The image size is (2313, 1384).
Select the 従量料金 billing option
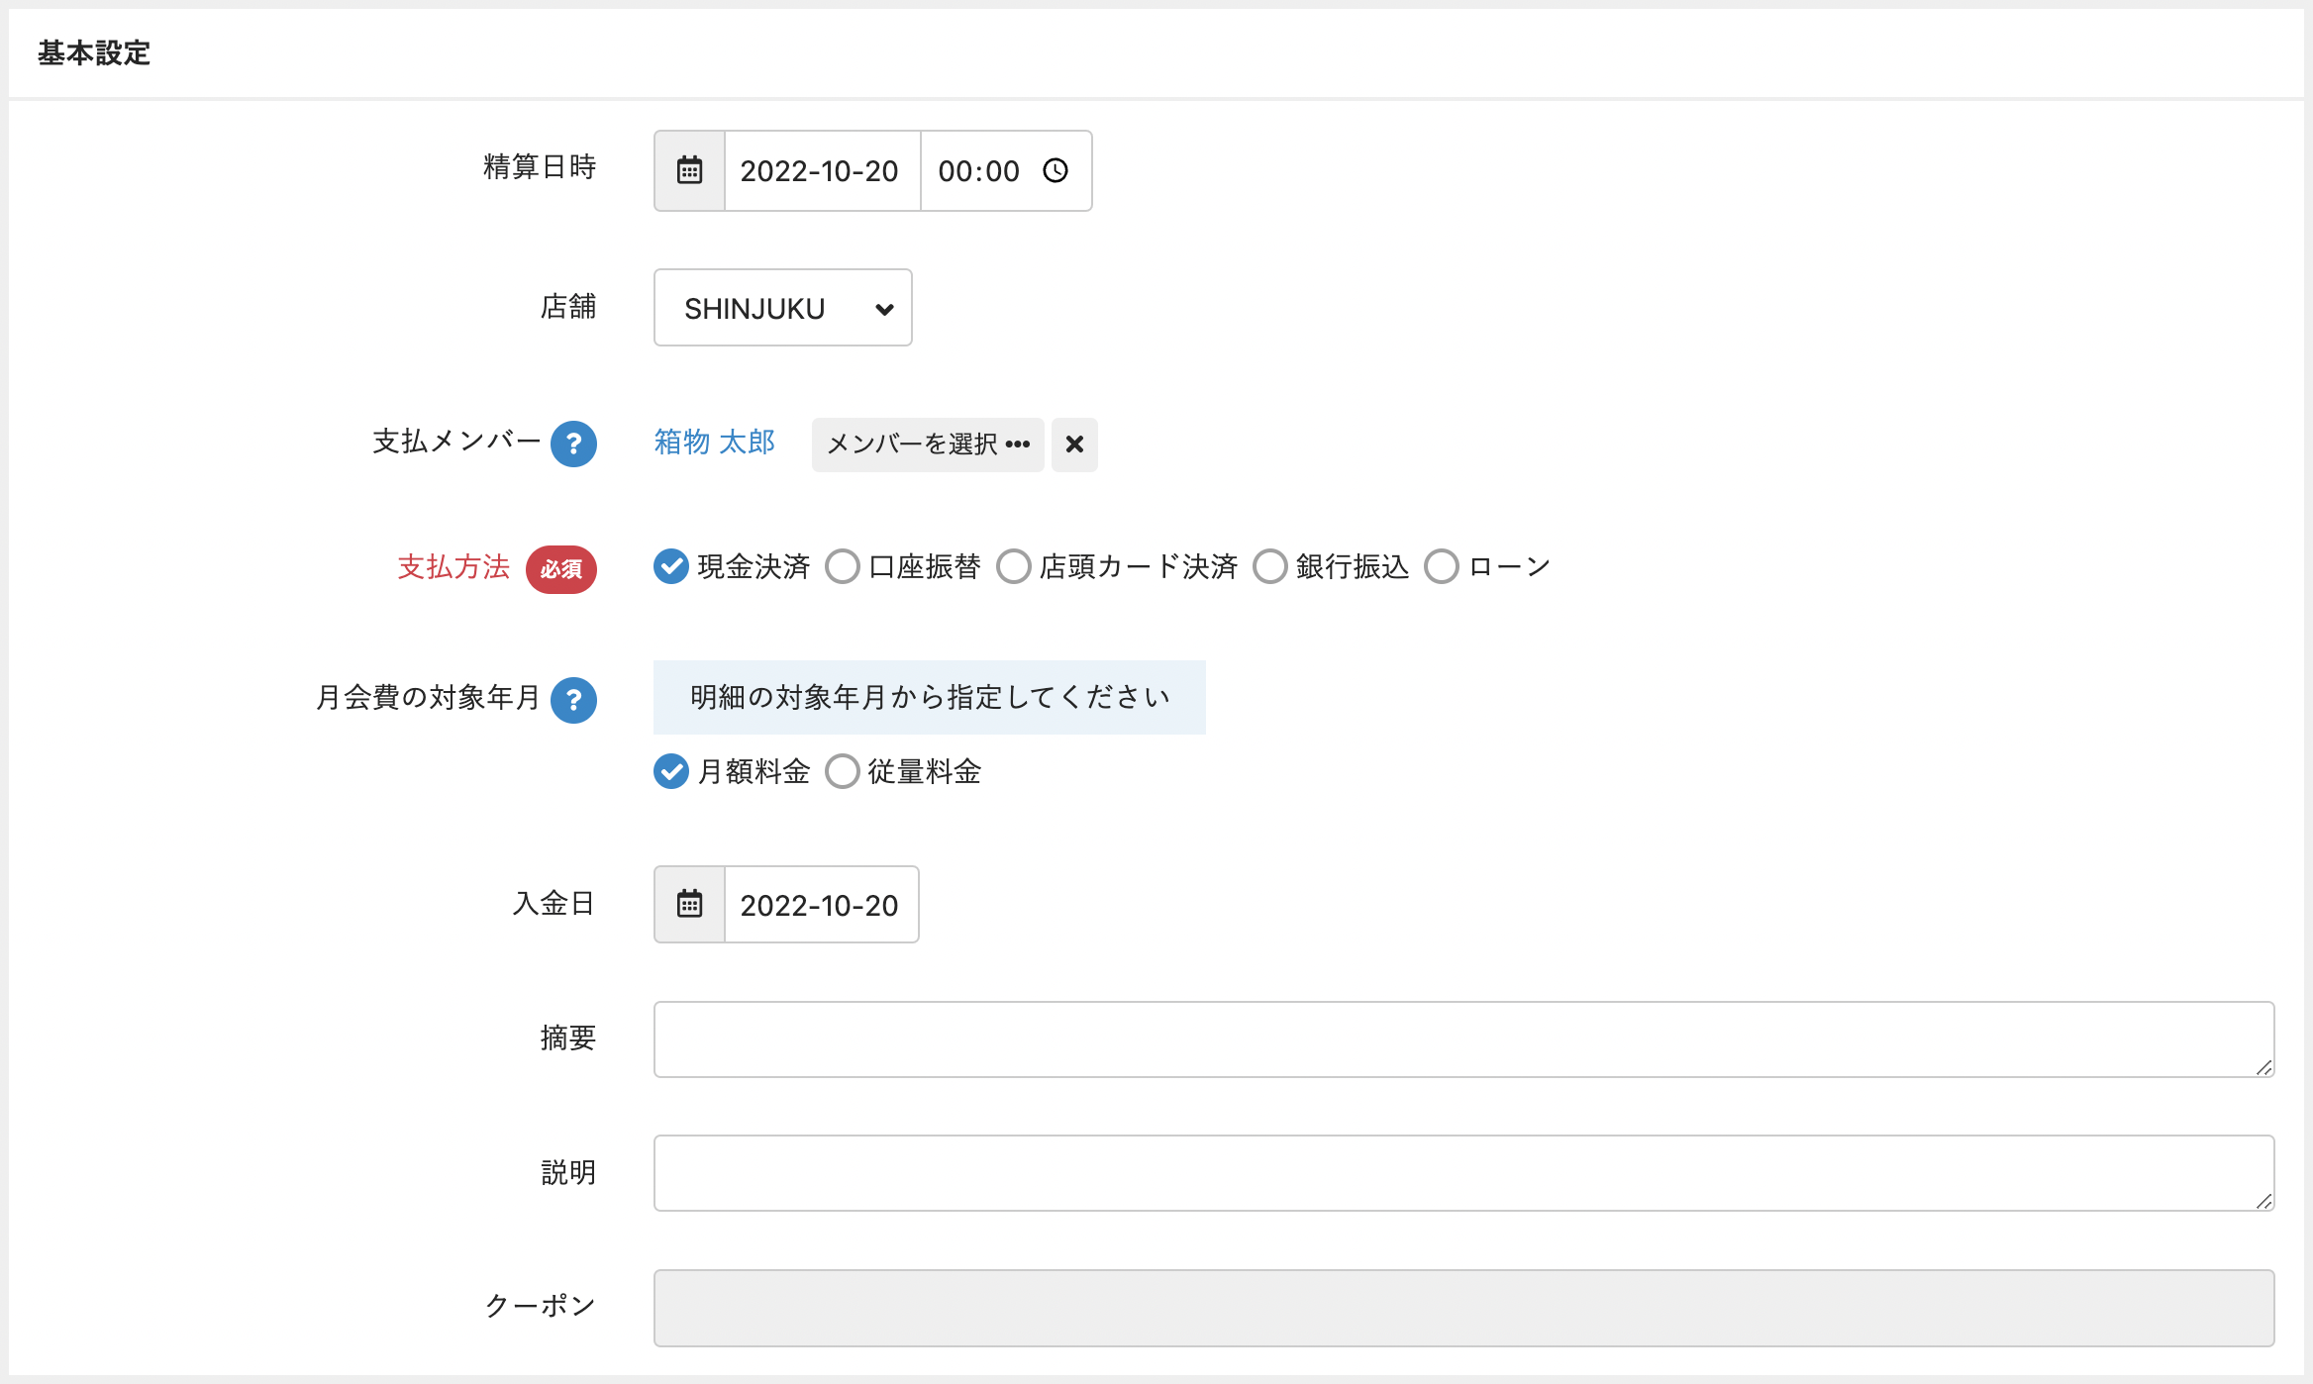(843, 772)
